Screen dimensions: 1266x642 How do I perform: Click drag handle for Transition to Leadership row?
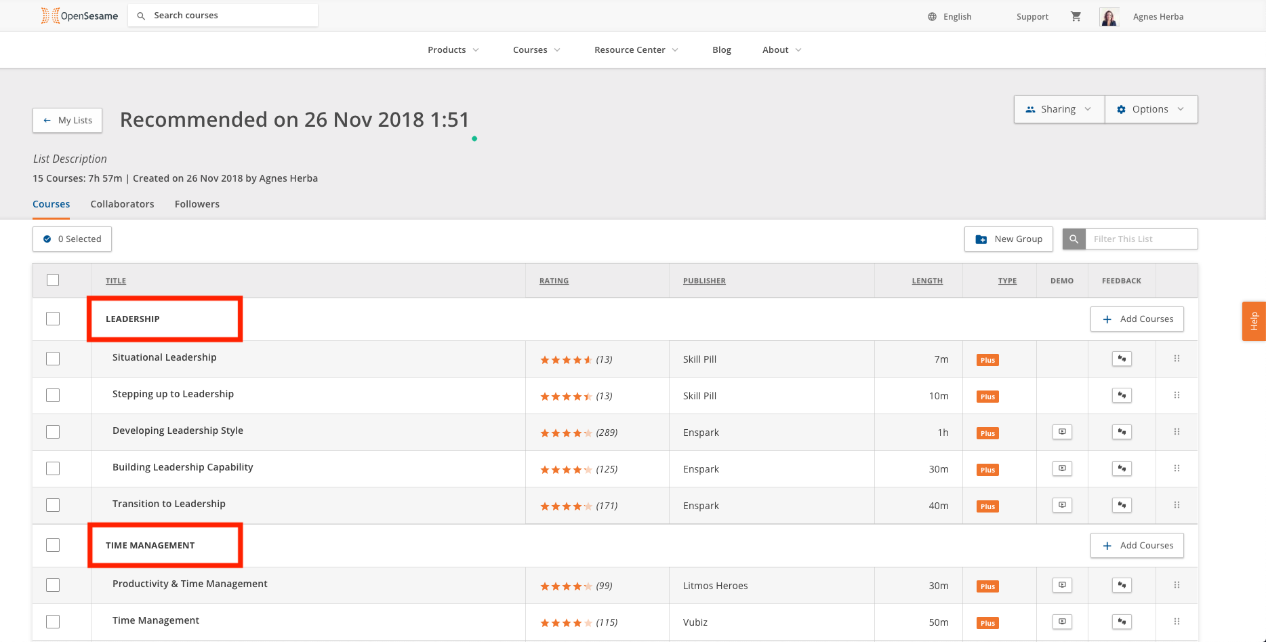click(1177, 505)
